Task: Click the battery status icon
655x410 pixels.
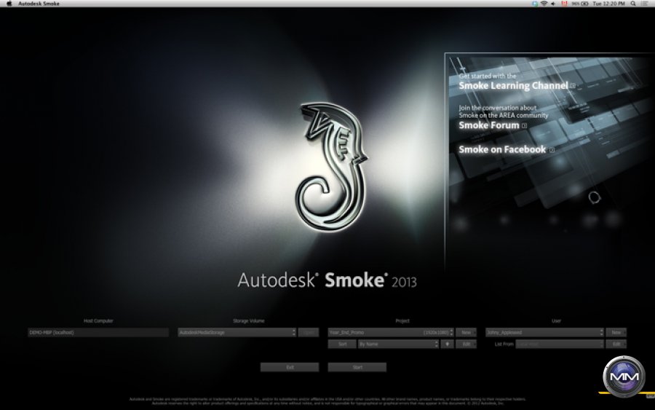Action: (x=584, y=4)
